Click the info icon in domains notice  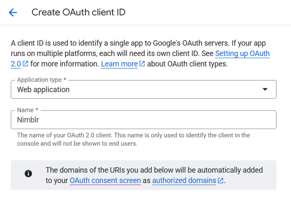(x=28, y=174)
